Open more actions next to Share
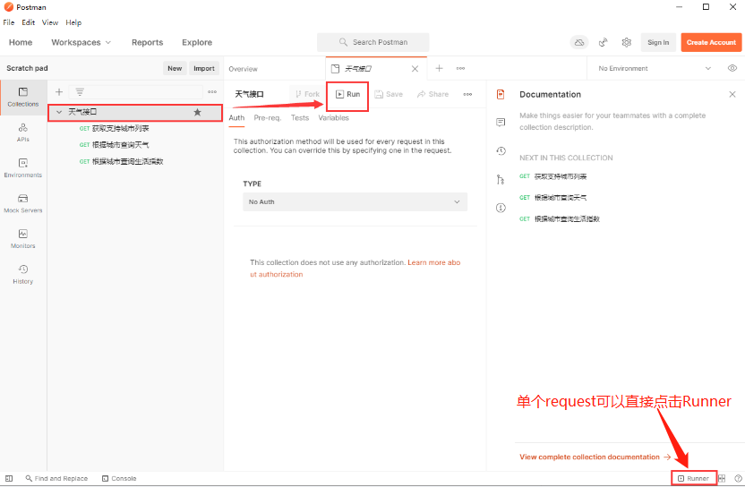 point(467,94)
